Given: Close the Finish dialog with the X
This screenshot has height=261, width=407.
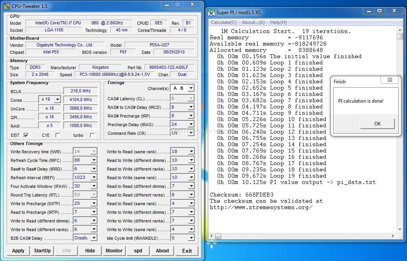Looking at the screenshot, I should 389,80.
